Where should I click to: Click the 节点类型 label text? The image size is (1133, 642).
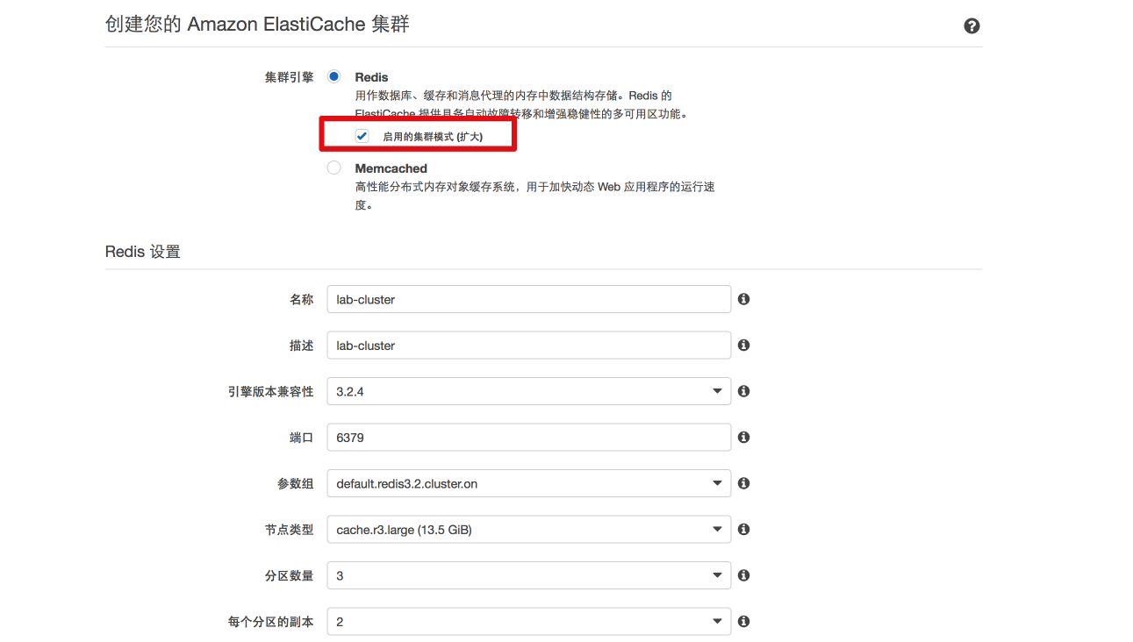click(289, 530)
